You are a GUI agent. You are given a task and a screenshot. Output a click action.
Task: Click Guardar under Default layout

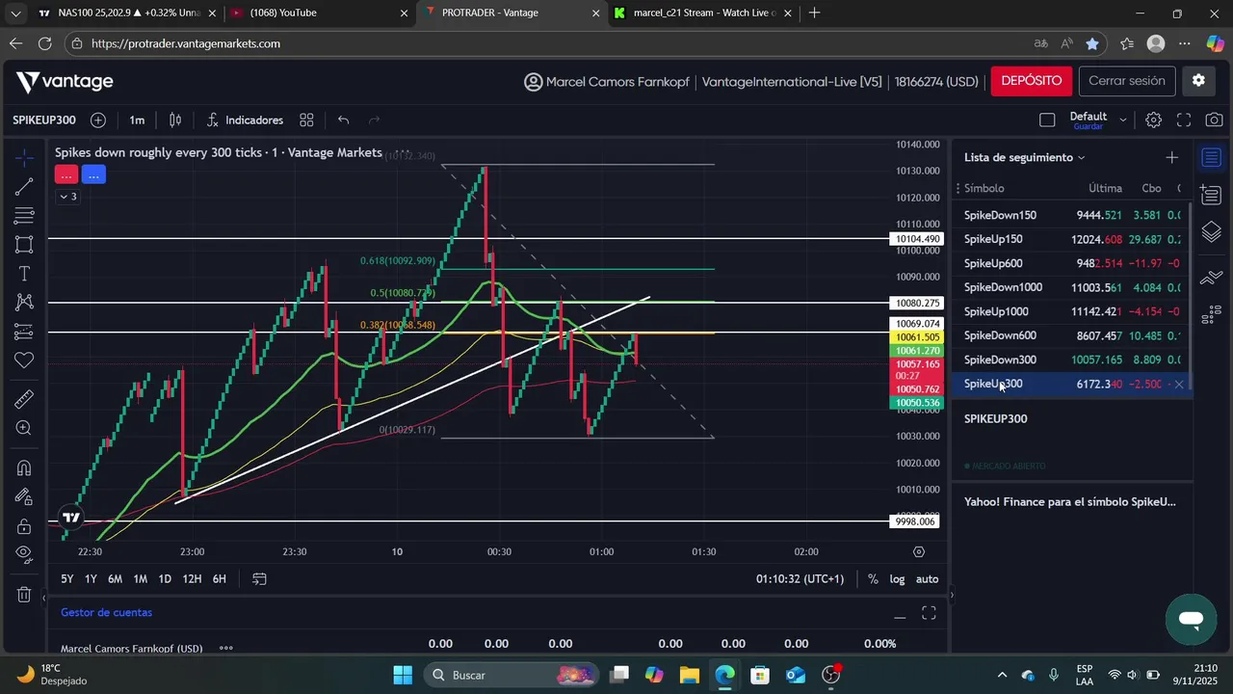point(1089,127)
